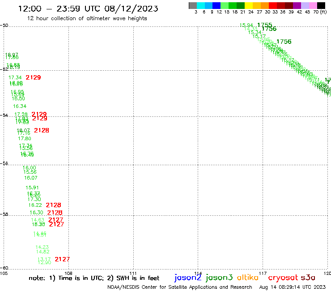Click the 'altika' satellite legend label

248,277
